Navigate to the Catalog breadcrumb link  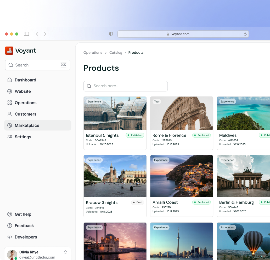click(x=116, y=53)
